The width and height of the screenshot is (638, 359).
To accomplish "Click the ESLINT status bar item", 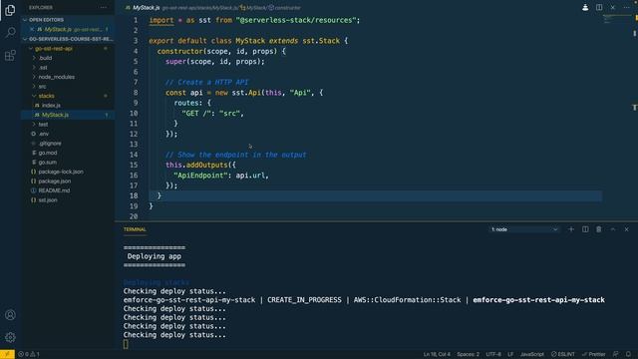I will 562,354.
